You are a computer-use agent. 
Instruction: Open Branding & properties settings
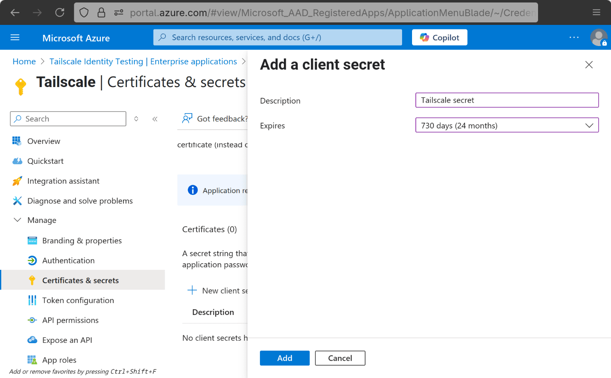click(82, 240)
